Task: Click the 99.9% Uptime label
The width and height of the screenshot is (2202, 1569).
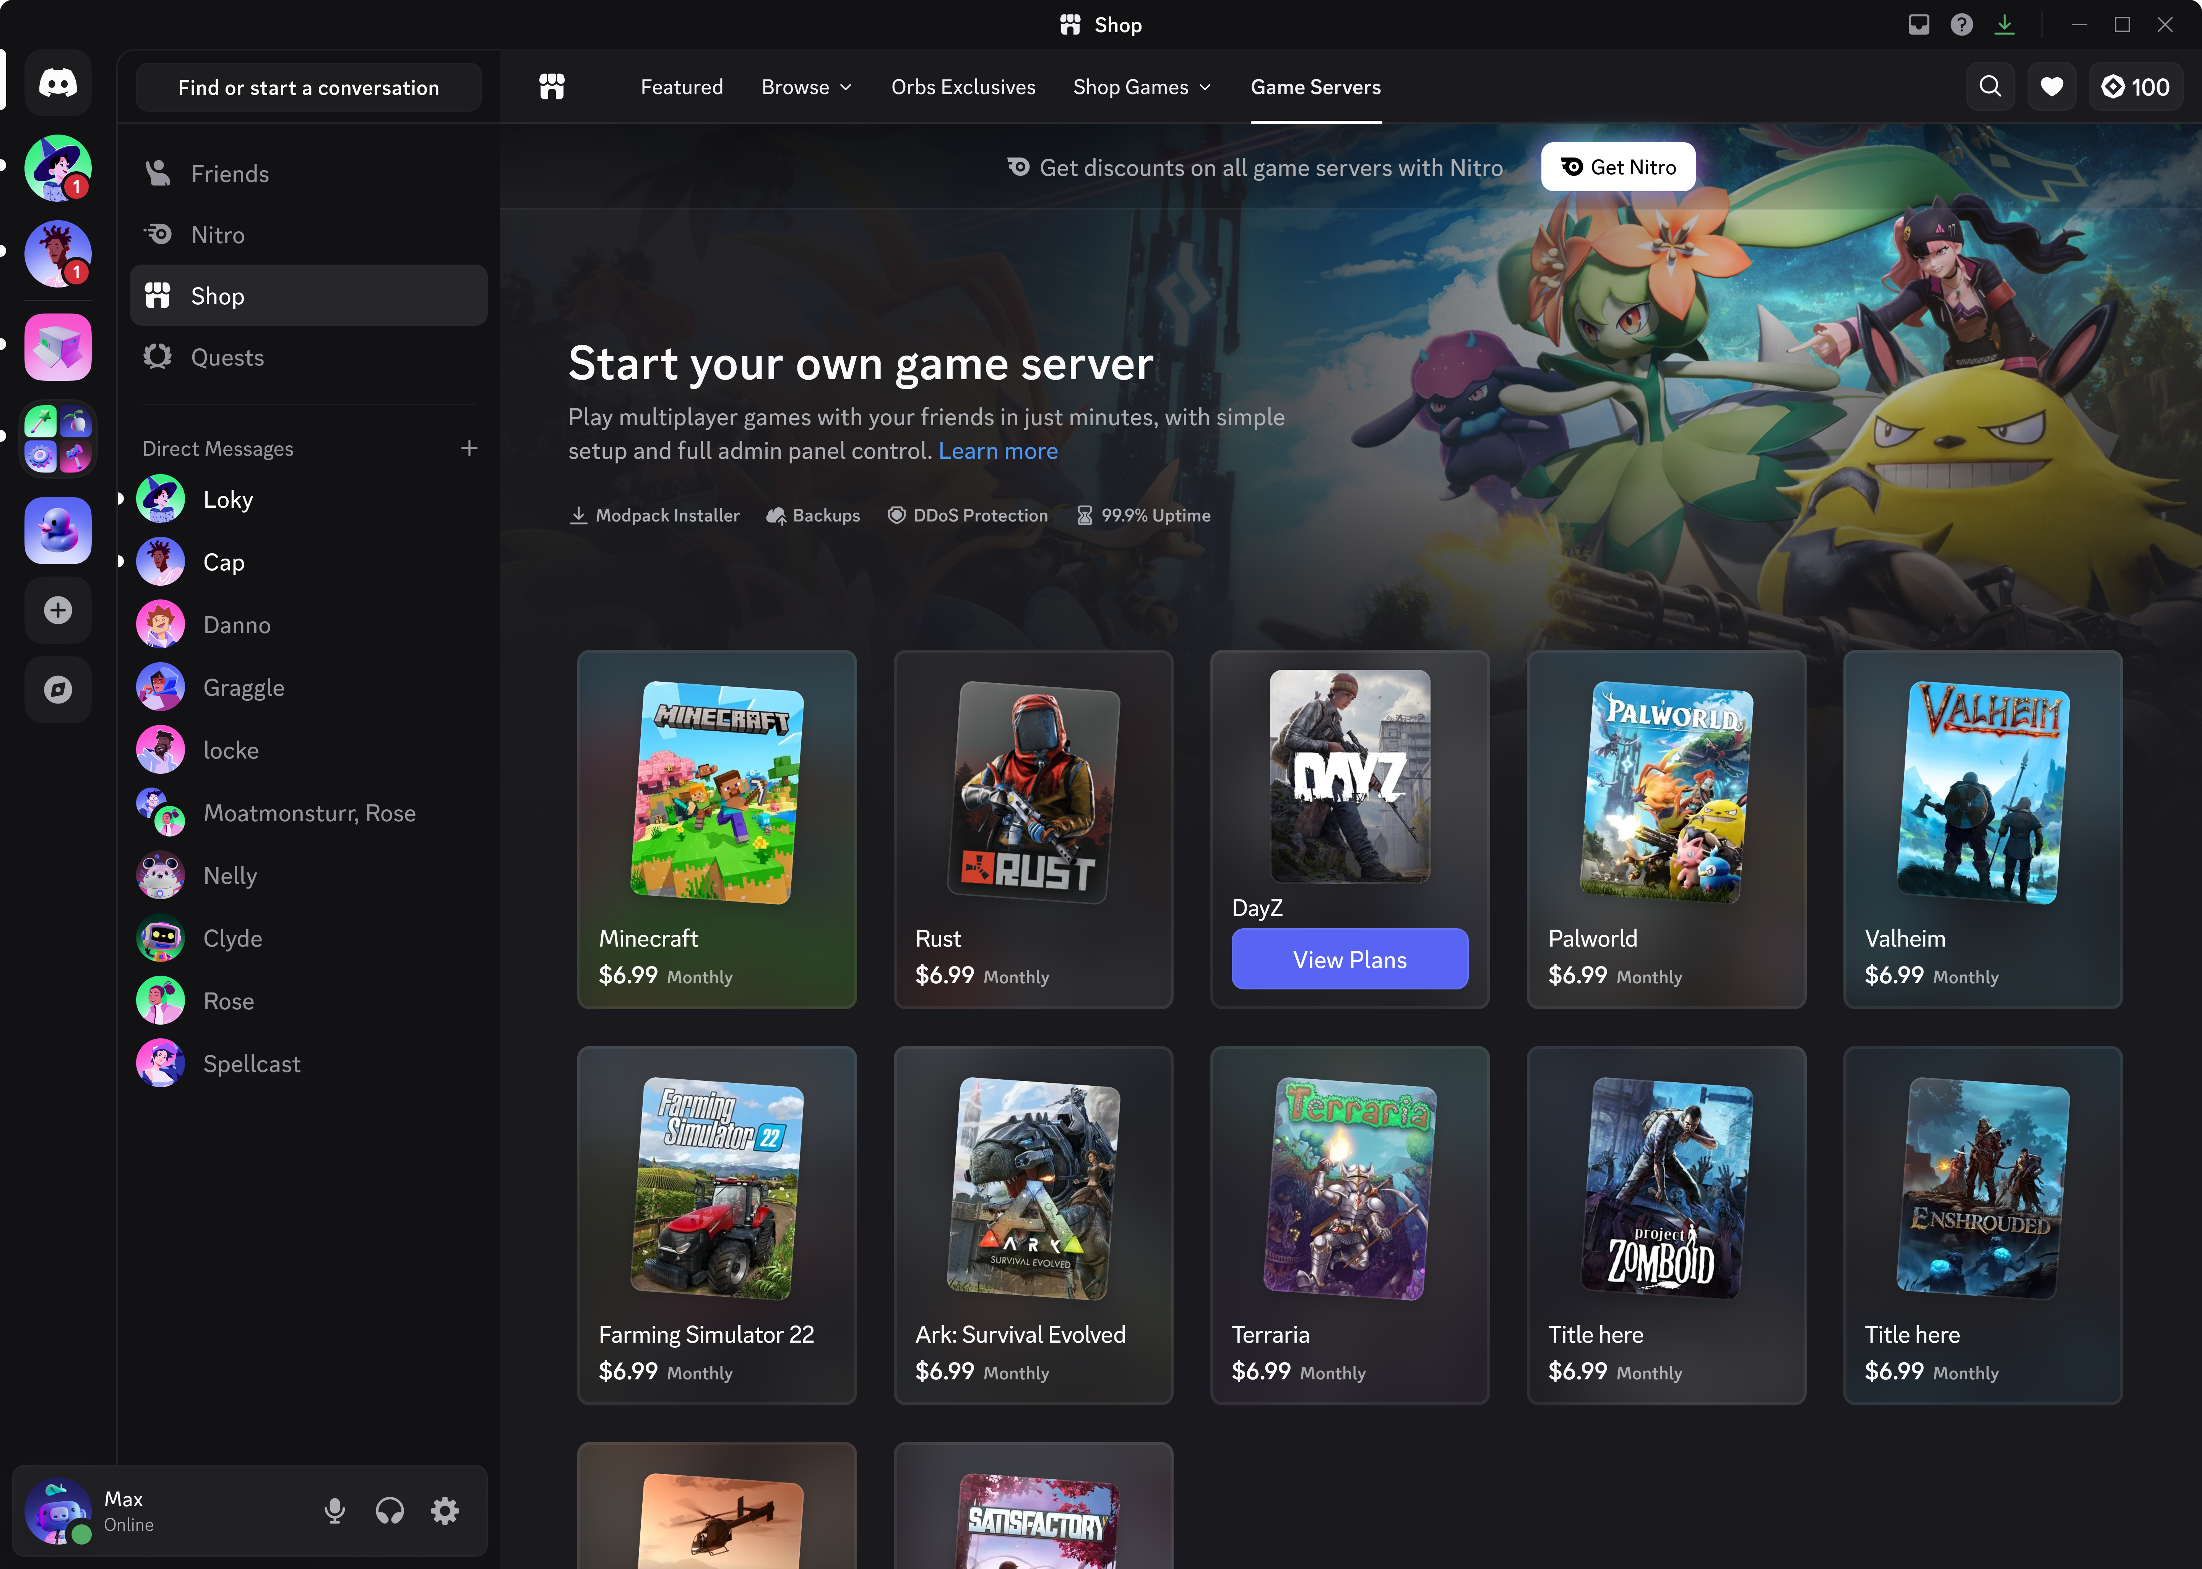Action: tap(1143, 516)
